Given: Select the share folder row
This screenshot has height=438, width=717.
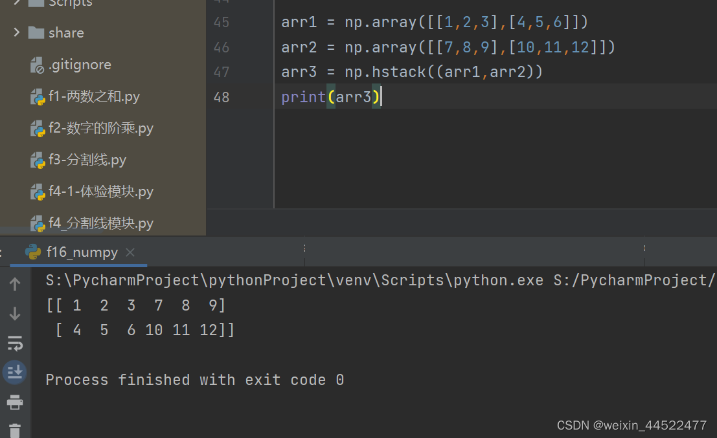Looking at the screenshot, I should (x=103, y=32).
